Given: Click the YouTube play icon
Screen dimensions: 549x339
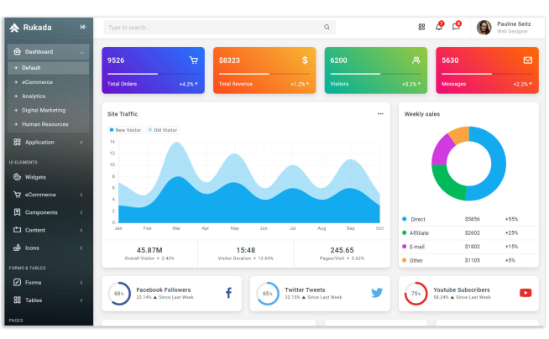Looking at the screenshot, I should click(x=525, y=293).
